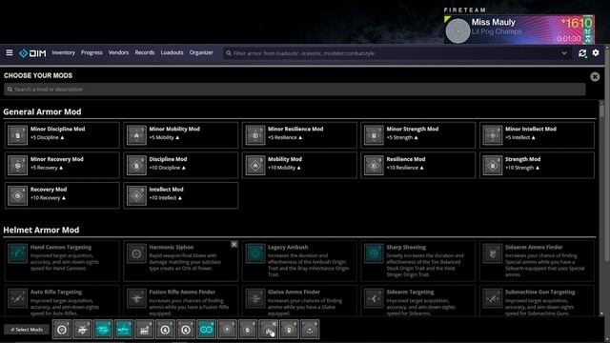This screenshot has height=343, width=610.
Task: Click the DIM logo
Action: click(x=32, y=53)
